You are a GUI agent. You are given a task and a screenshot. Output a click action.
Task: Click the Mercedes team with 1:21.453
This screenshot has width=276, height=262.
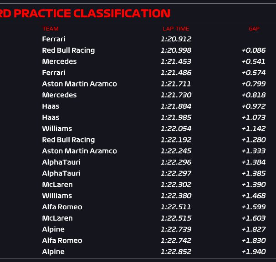pos(59,61)
